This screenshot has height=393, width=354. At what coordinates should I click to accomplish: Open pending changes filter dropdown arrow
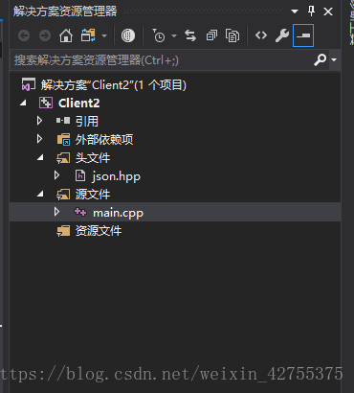(x=174, y=35)
